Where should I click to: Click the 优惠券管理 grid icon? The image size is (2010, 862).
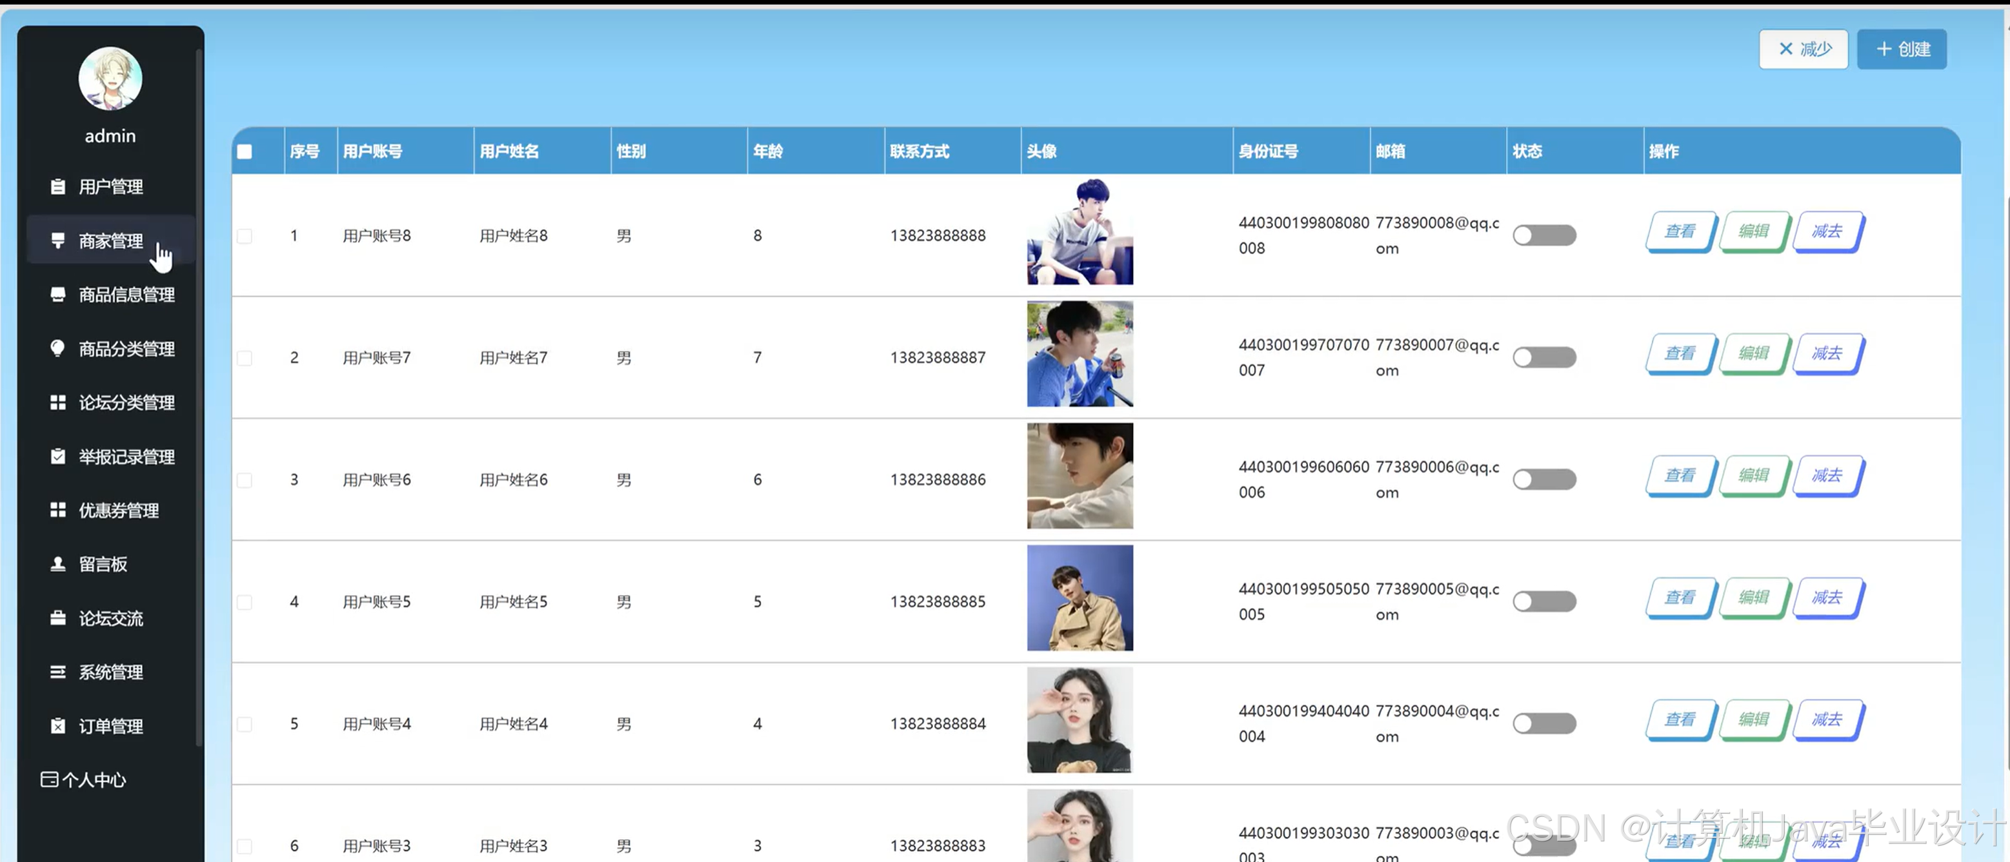click(57, 511)
